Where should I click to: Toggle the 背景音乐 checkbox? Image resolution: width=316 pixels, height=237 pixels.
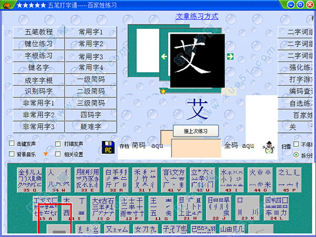pyautogui.click(x=12, y=154)
